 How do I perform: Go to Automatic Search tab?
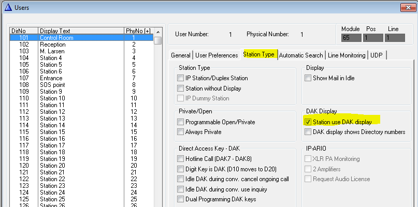(301, 55)
